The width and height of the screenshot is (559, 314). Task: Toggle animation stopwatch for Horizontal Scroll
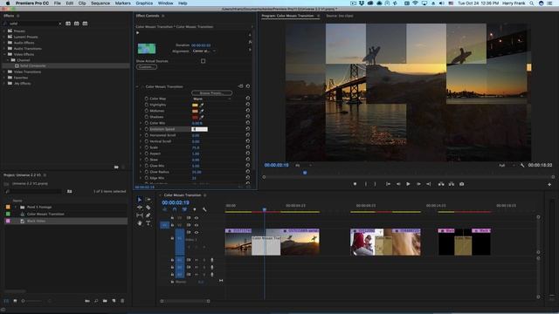(147, 135)
